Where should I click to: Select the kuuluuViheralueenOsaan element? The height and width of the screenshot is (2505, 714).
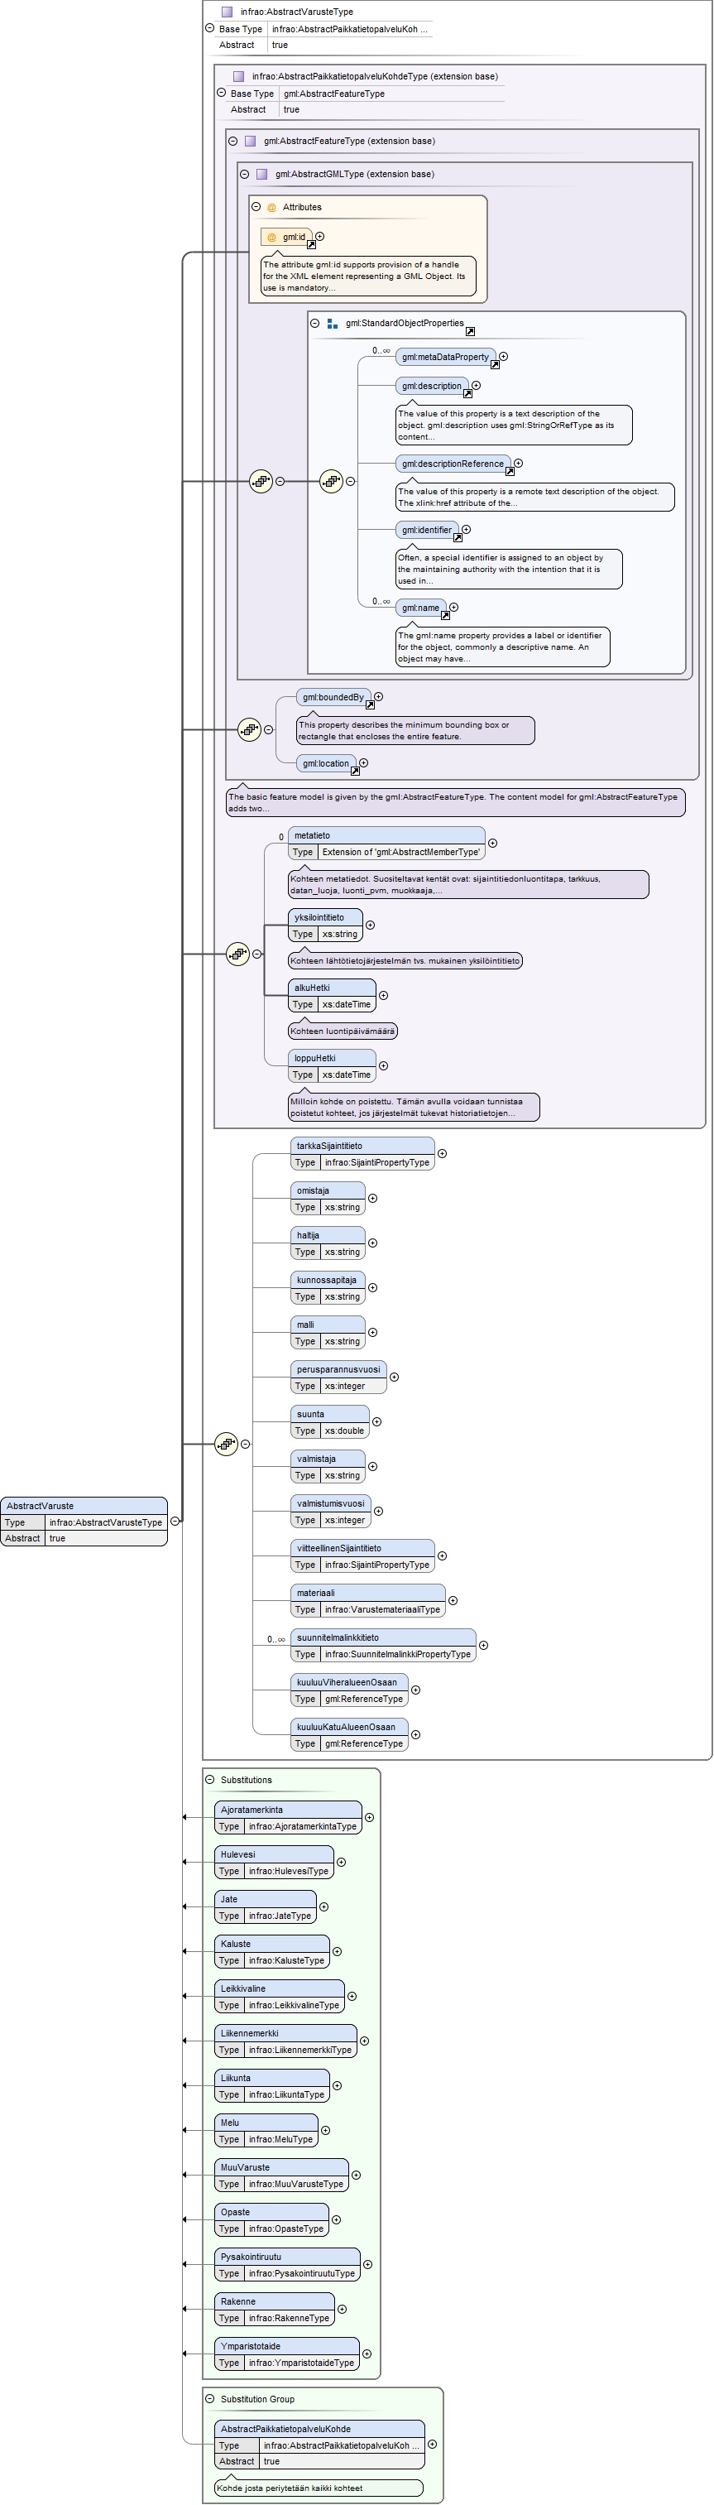coord(349,1682)
